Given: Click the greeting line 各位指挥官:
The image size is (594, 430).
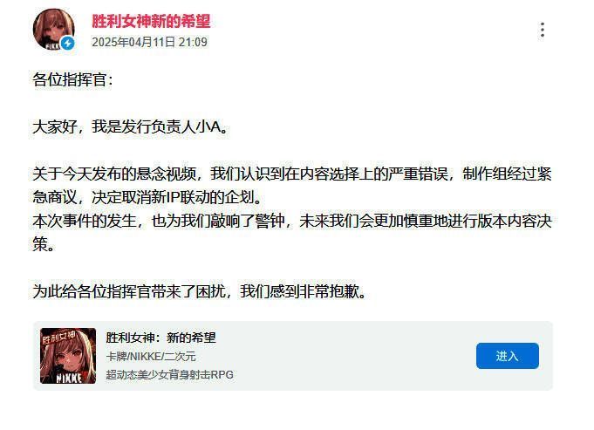Looking at the screenshot, I should pyautogui.click(x=72, y=80).
